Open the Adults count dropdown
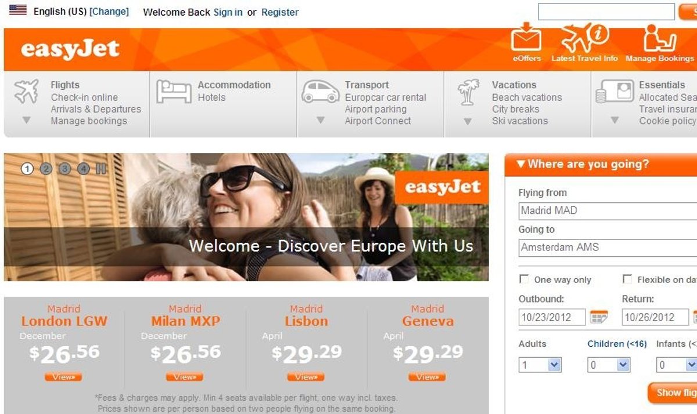Viewport: 697px width, 414px height. click(x=540, y=365)
